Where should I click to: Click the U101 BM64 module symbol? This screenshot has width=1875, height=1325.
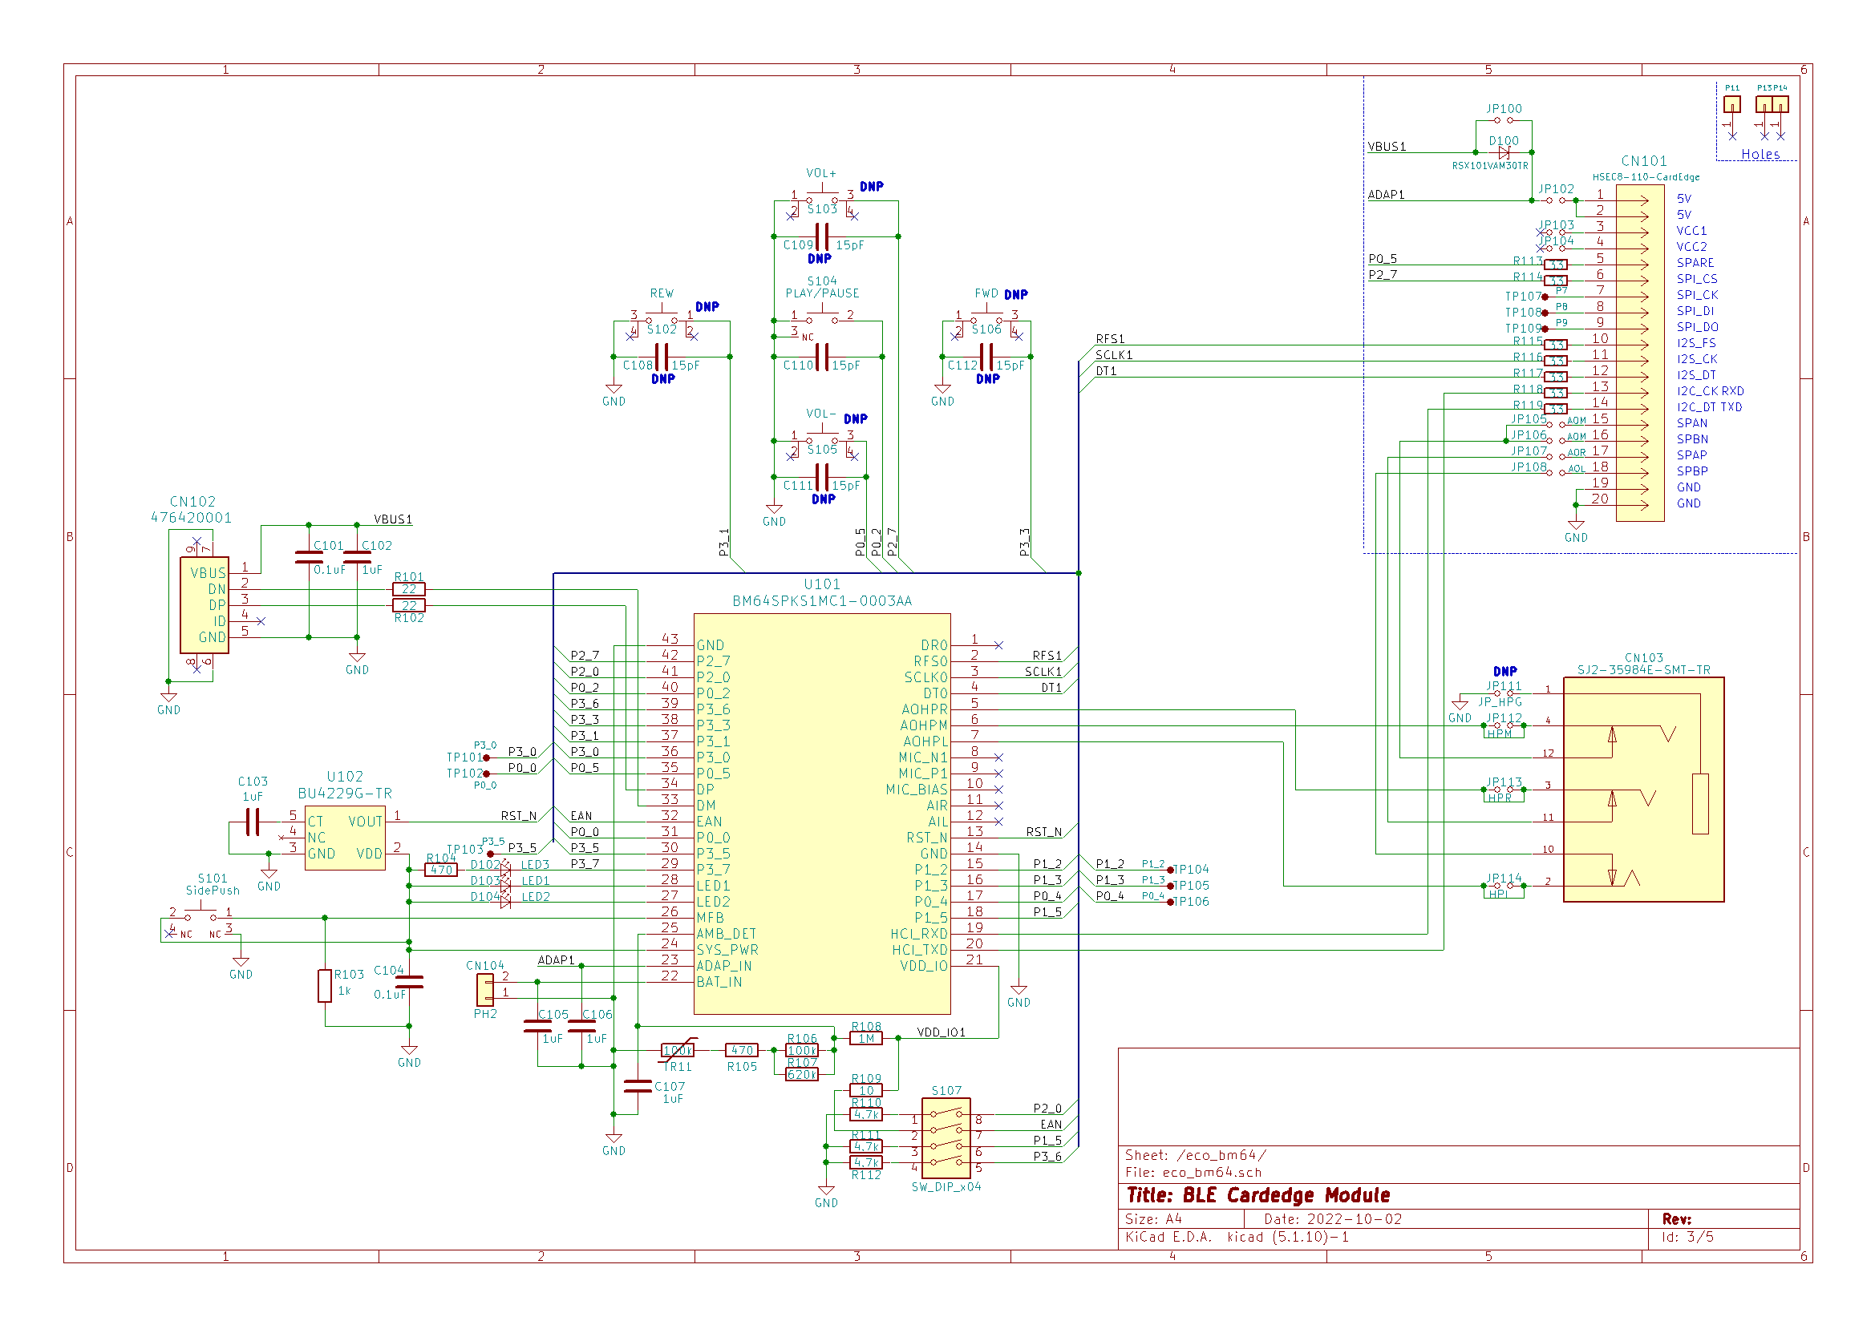(x=821, y=812)
